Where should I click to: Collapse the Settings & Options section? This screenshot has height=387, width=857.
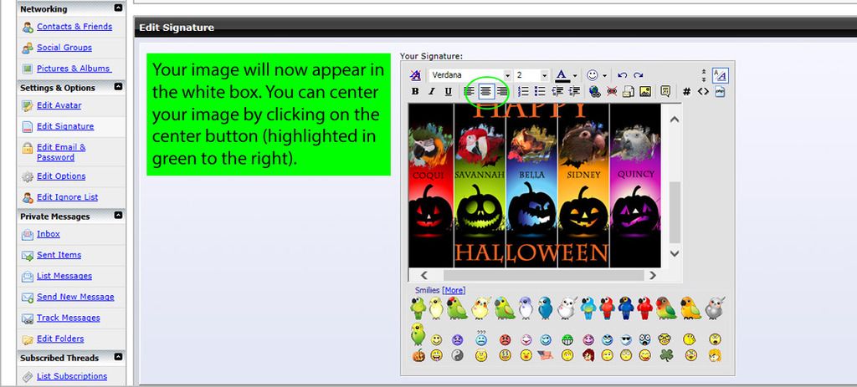click(118, 87)
